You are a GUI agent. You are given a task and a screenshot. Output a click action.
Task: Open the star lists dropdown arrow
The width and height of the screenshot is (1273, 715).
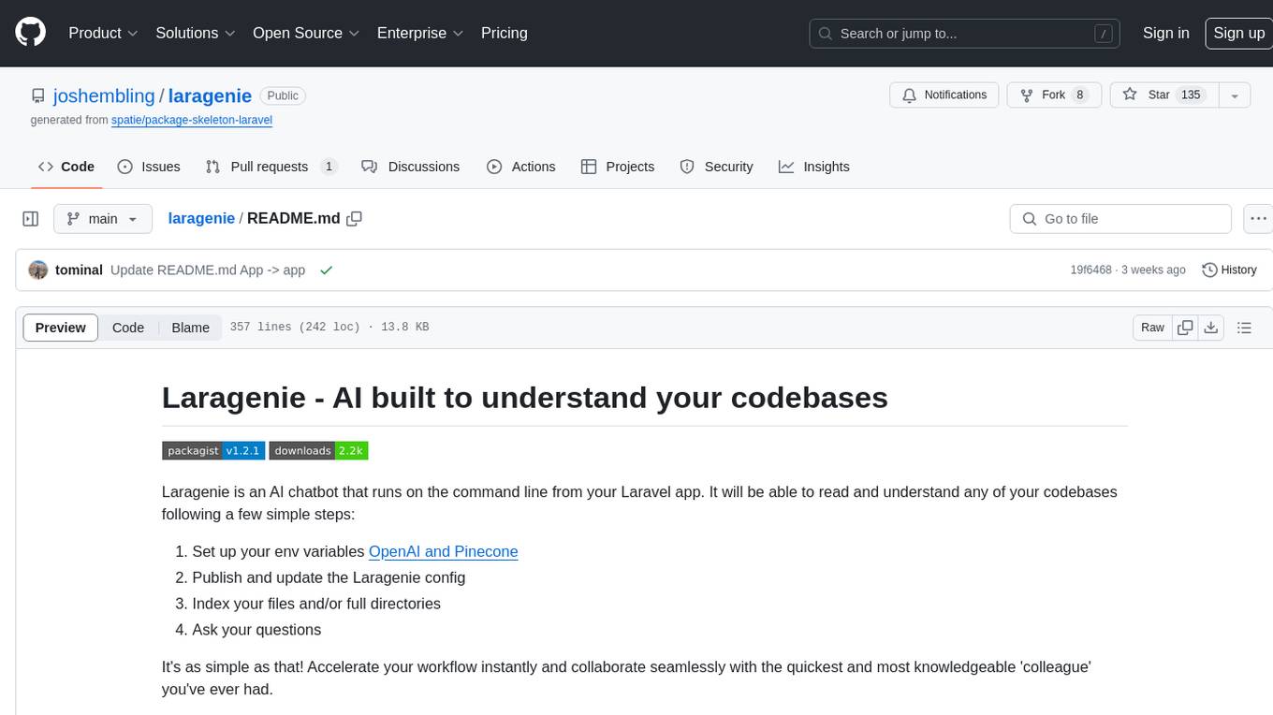click(x=1235, y=95)
